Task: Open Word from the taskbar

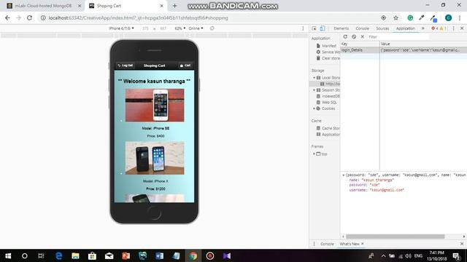Action: pyautogui.click(x=159, y=255)
